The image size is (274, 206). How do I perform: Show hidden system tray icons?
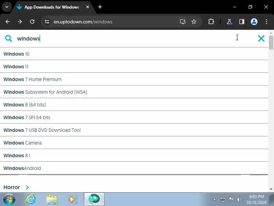tap(215, 199)
